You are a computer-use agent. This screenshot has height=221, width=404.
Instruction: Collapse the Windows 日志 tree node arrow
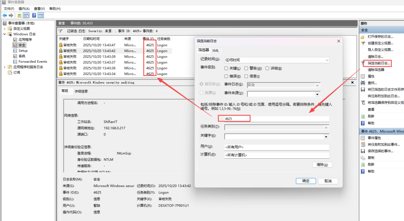coord(4,34)
